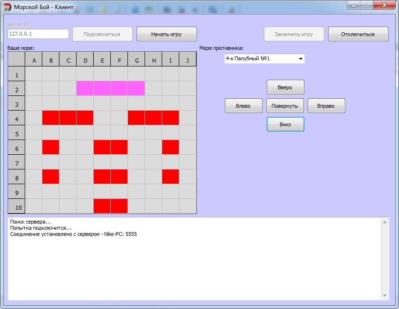
Task: Click the app icon in the title bar
Action: (x=8, y=7)
